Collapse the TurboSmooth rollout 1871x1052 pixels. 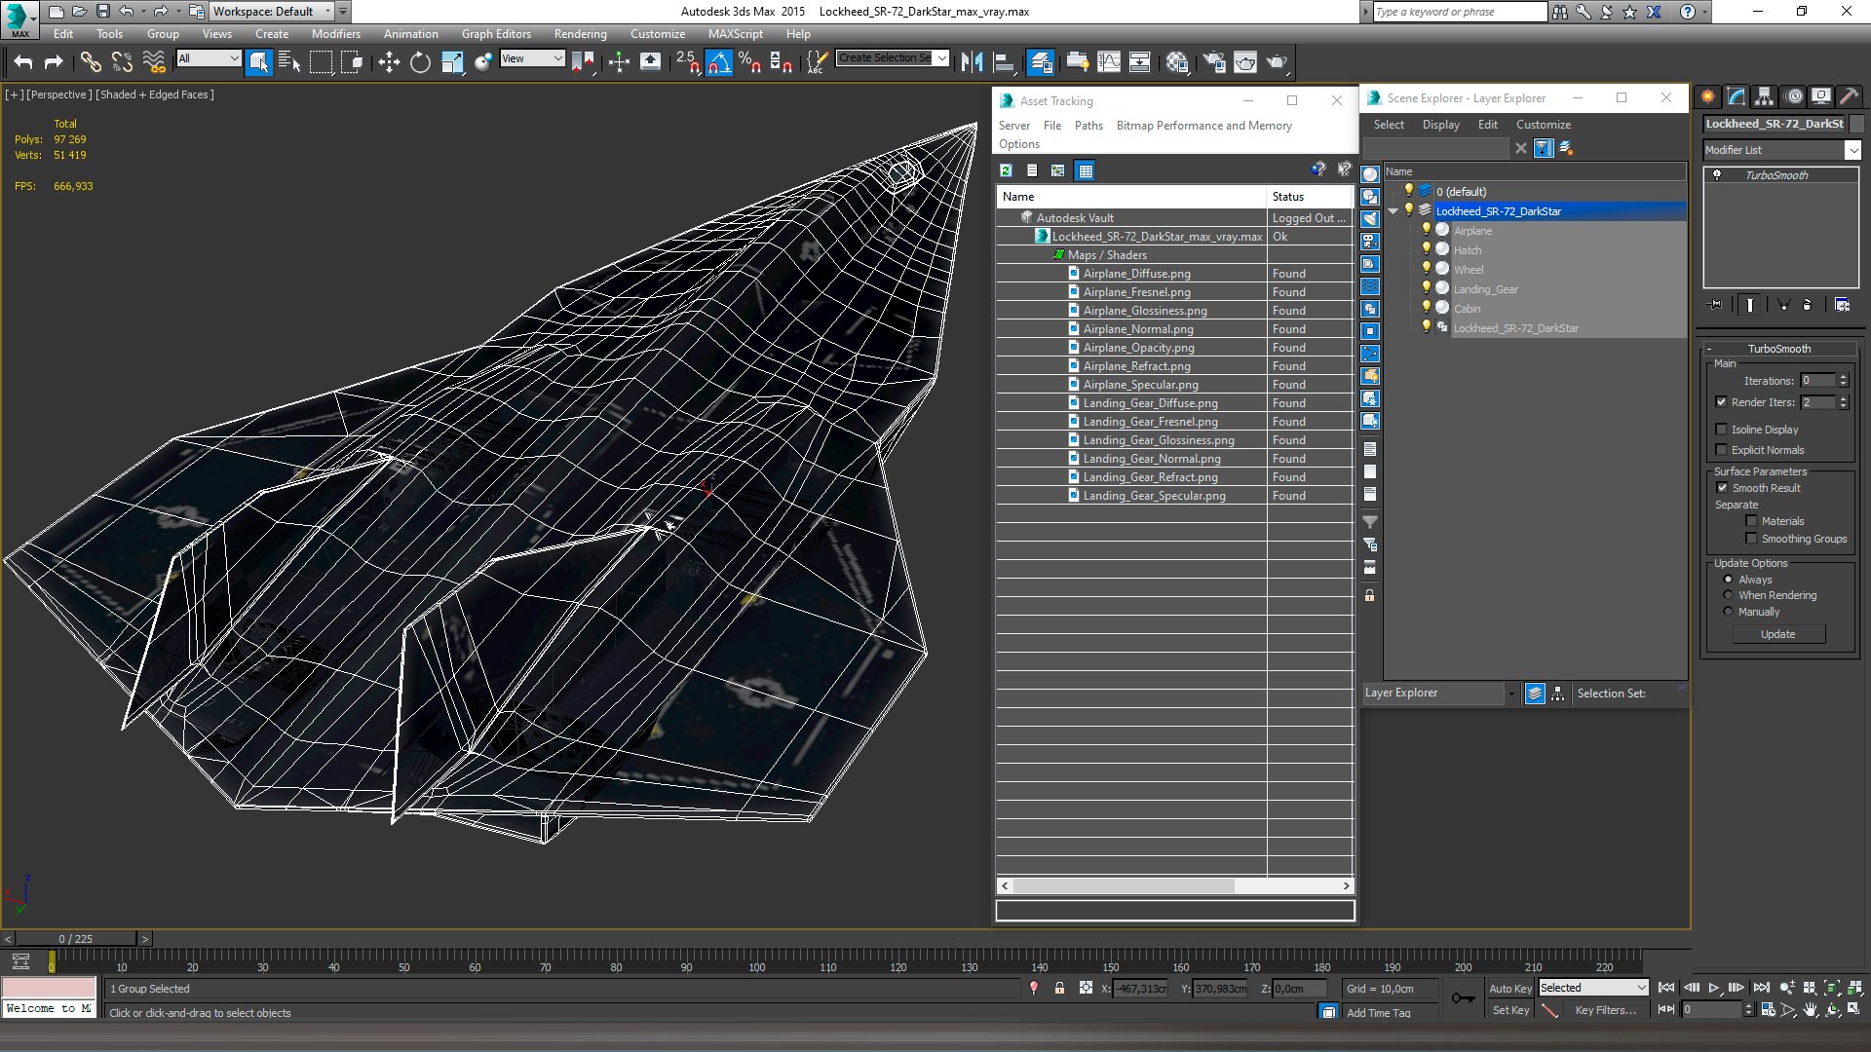1778,349
